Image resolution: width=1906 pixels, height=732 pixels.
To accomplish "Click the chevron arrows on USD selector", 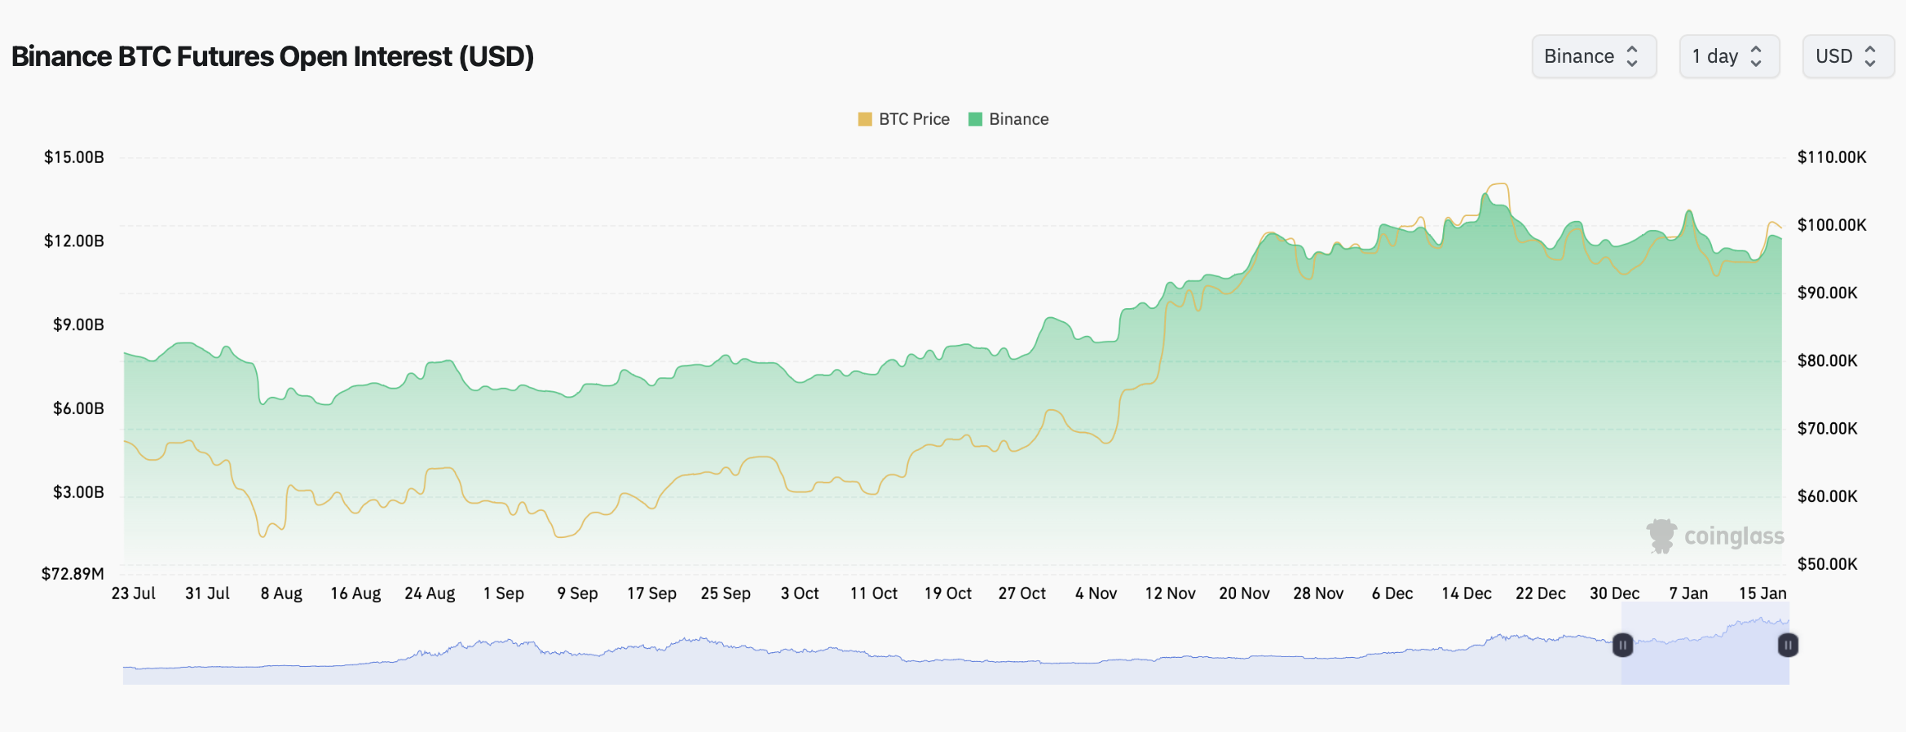I will click(x=1870, y=56).
